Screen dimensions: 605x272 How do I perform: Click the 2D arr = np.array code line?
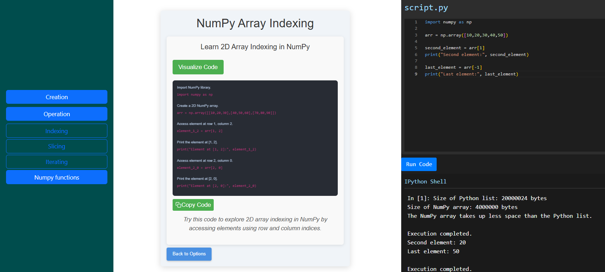tap(226, 113)
